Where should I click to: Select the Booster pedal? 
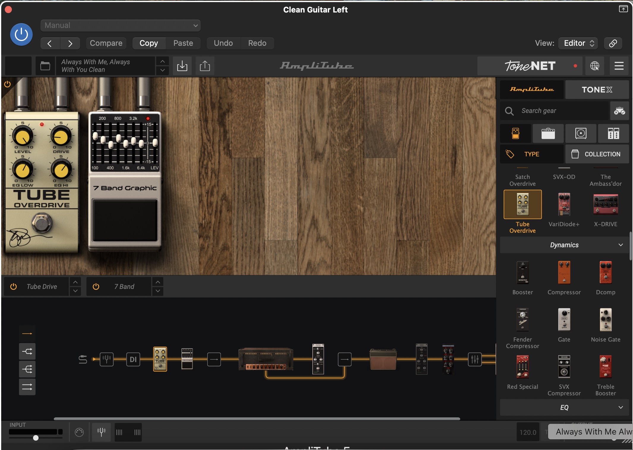(523, 273)
